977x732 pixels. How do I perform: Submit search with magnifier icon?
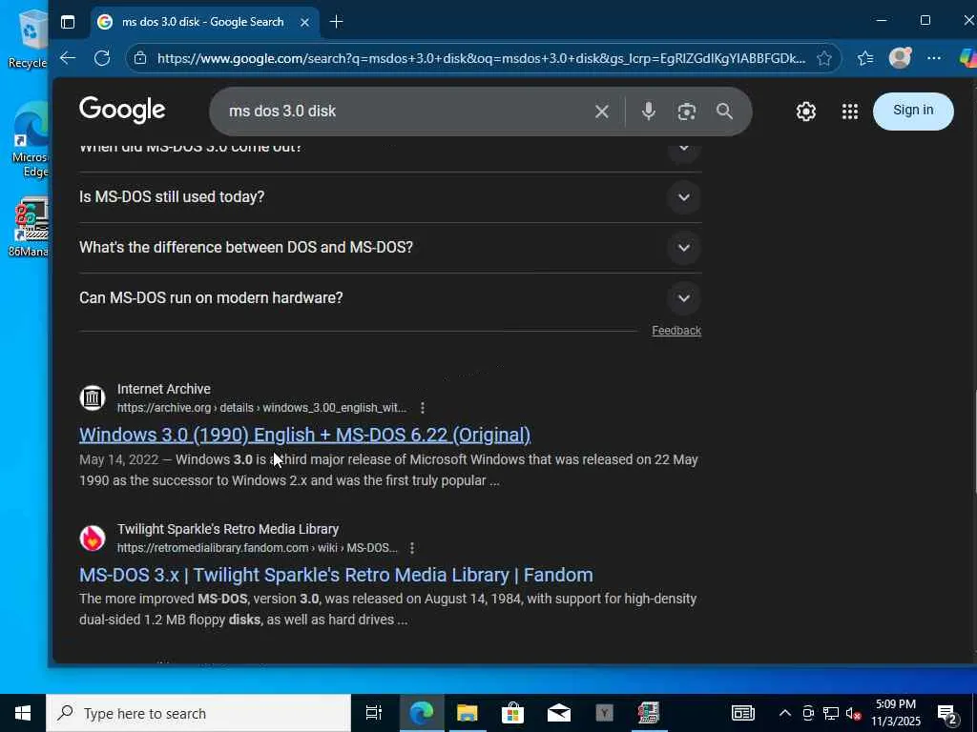pyautogui.click(x=724, y=112)
